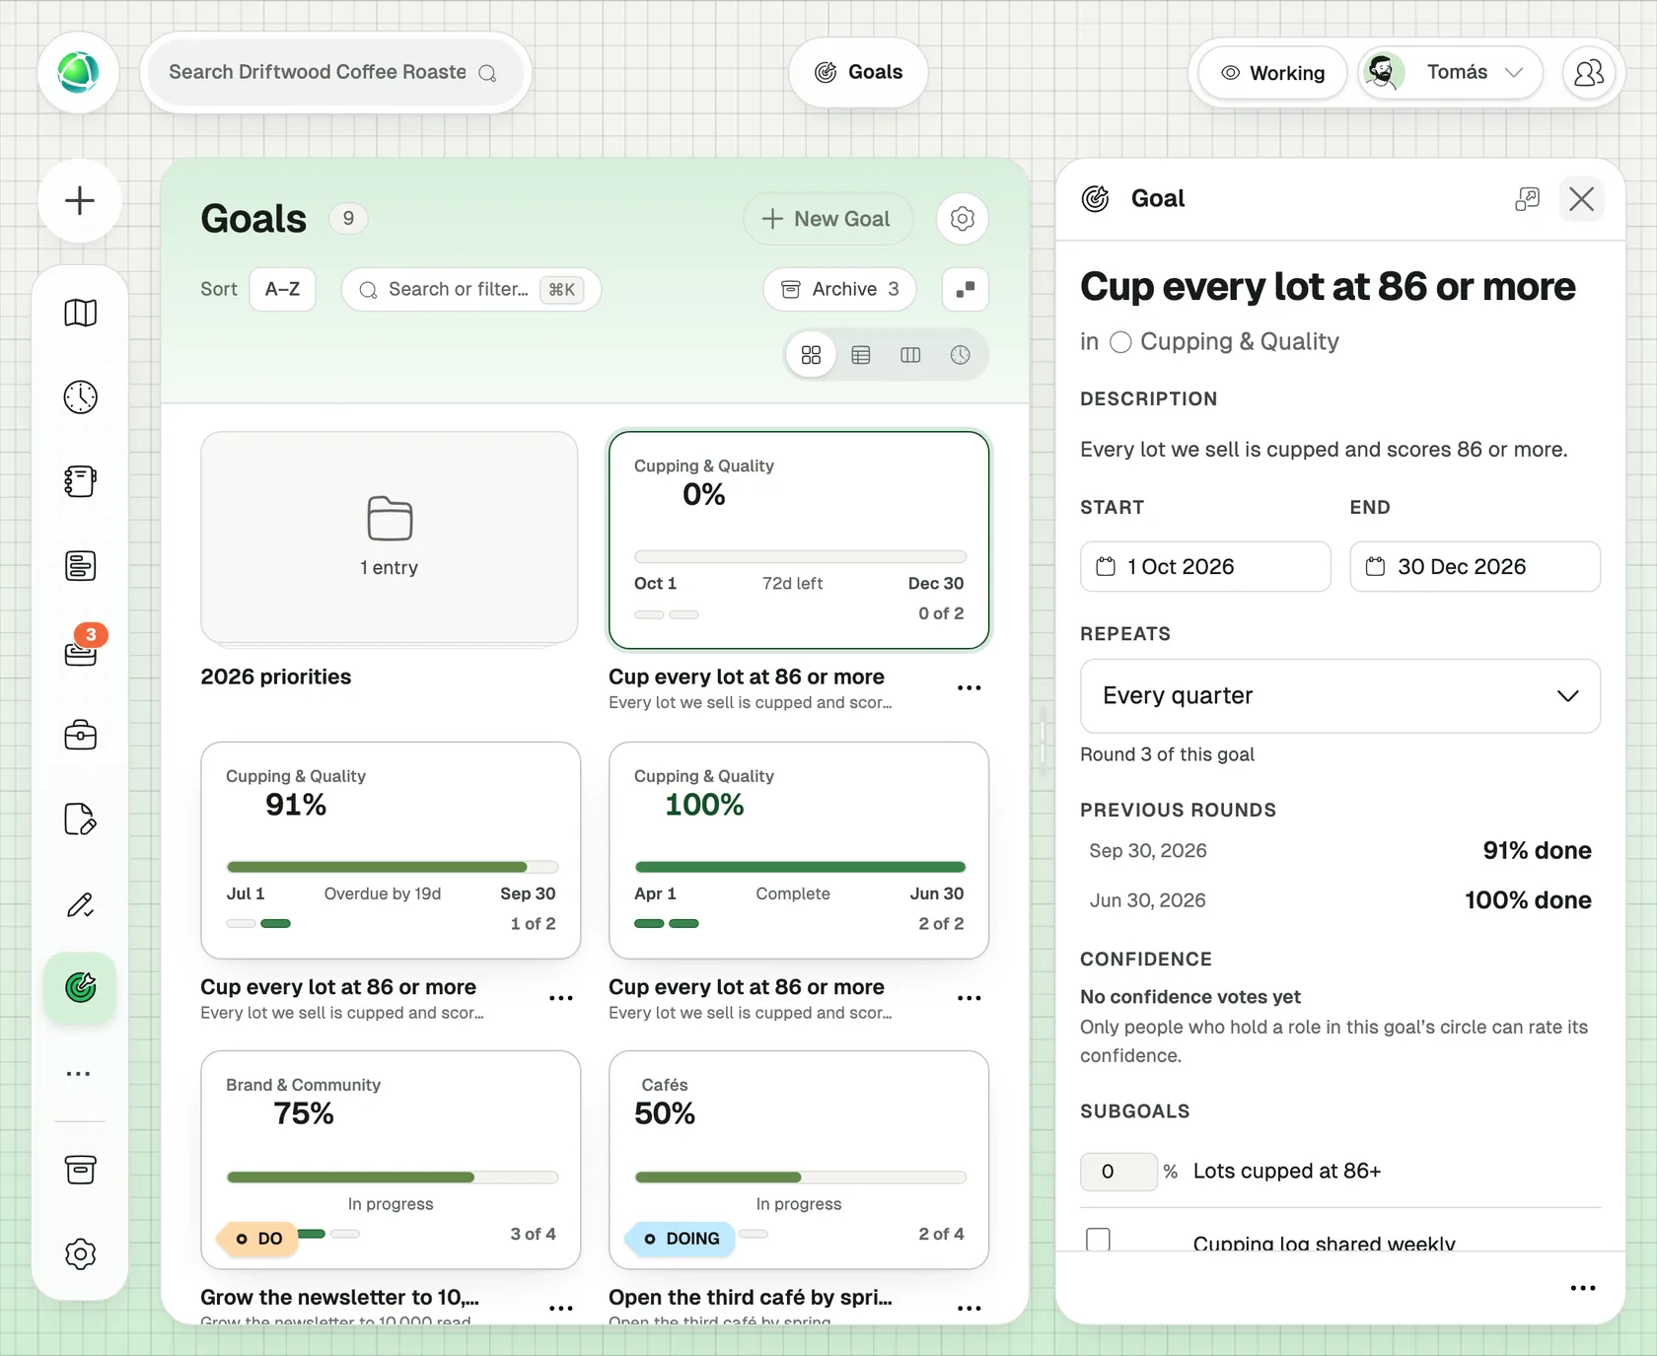The height and width of the screenshot is (1356, 1657).
Task: Open the A–Z sort dropdown
Action: (x=282, y=289)
